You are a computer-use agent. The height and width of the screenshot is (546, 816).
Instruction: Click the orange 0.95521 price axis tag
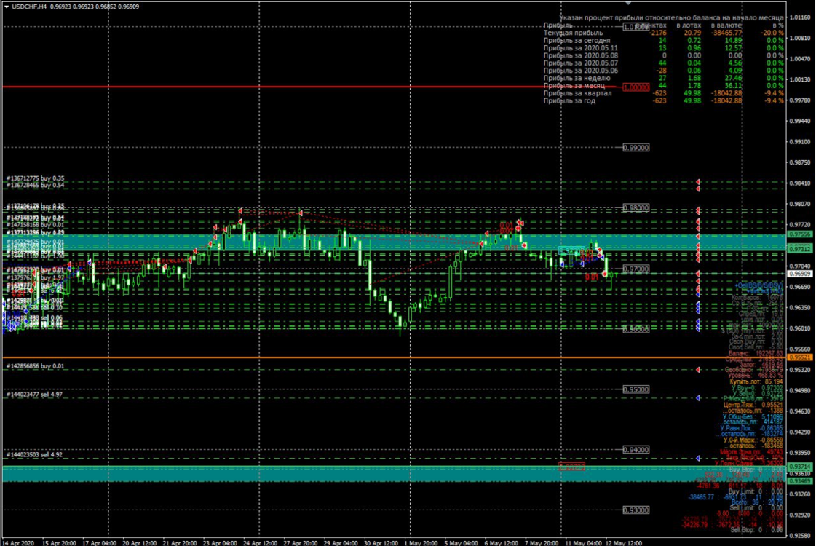coord(800,357)
